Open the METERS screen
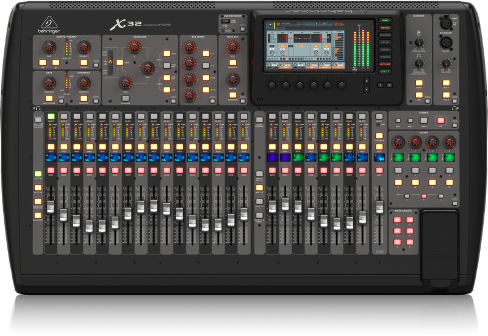The image size is (488, 336). [385, 28]
